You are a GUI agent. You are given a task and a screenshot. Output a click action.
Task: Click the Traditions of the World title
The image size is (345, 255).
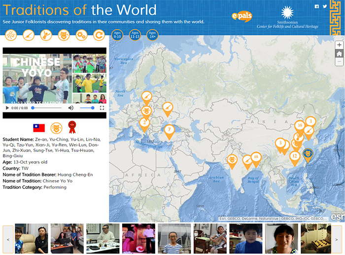(79, 10)
